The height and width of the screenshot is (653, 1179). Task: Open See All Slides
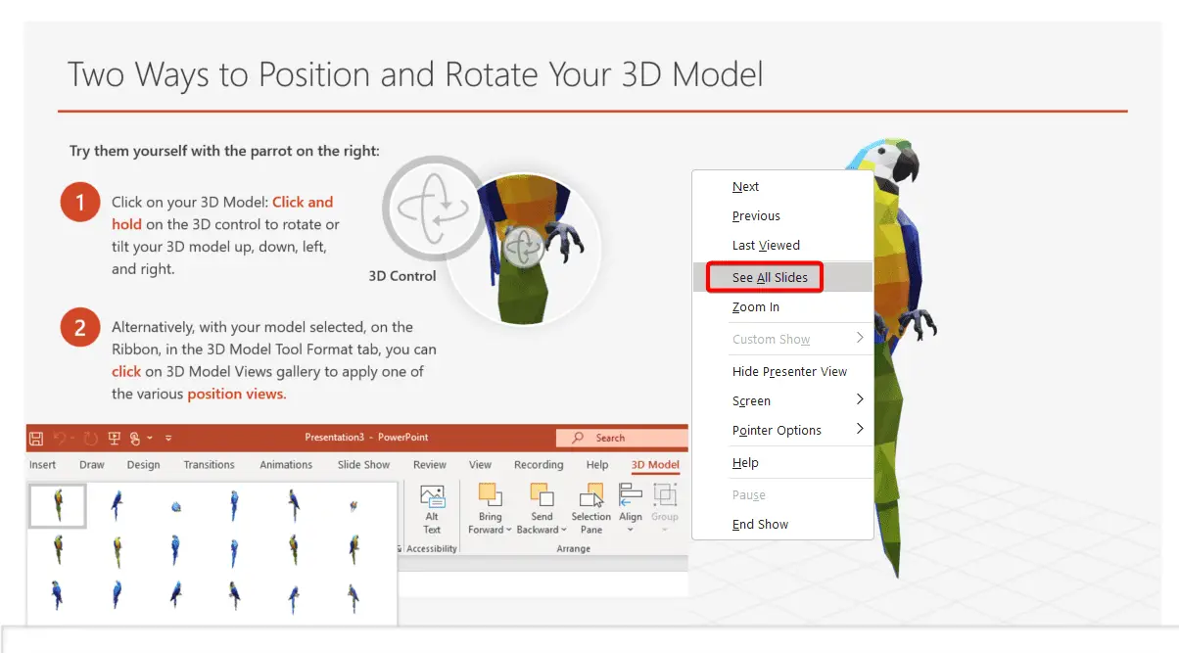[x=781, y=277]
